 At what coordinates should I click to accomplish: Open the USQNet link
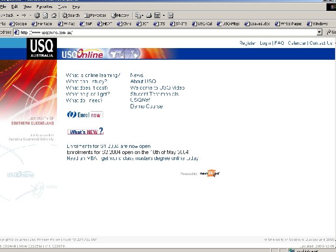(140, 100)
